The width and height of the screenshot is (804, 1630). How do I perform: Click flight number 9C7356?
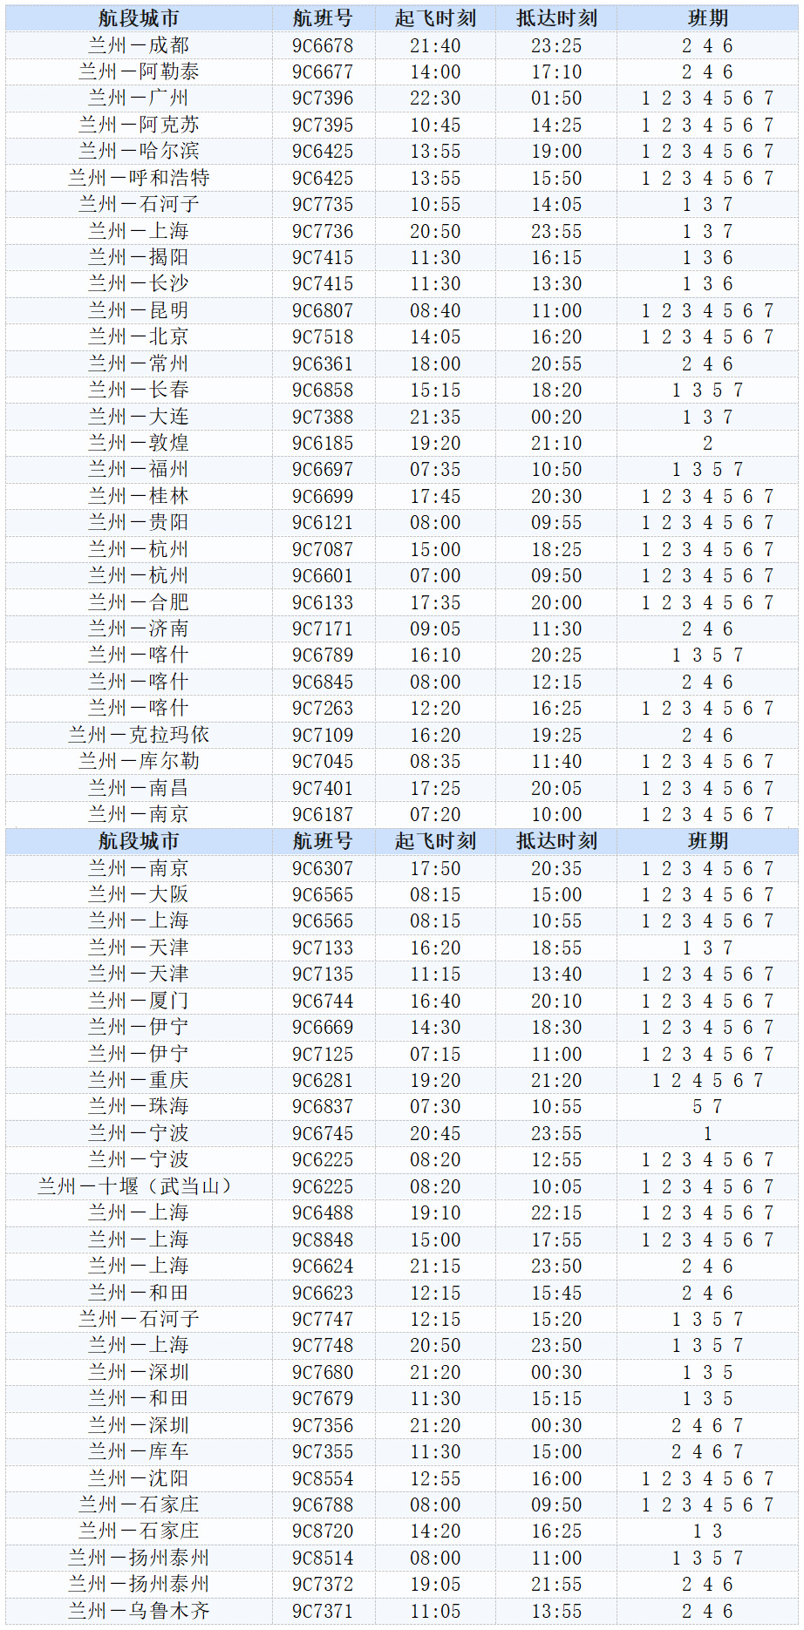tap(323, 1425)
